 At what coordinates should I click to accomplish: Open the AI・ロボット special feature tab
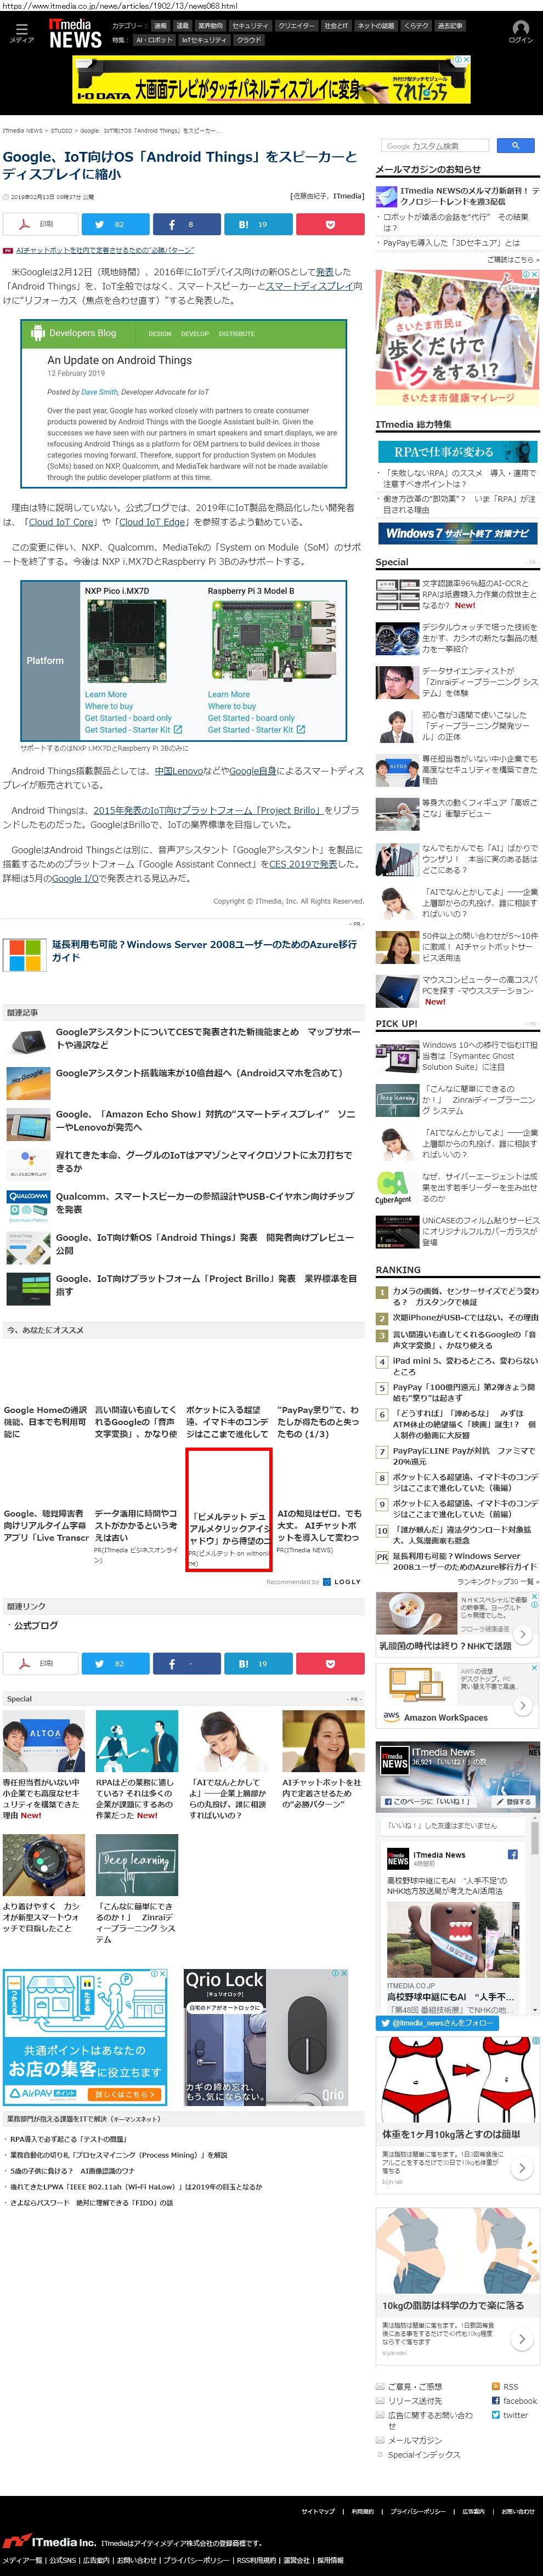pyautogui.click(x=154, y=40)
